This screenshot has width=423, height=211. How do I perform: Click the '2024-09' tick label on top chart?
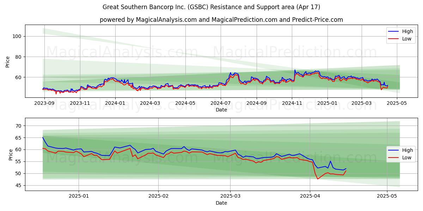(257, 103)
